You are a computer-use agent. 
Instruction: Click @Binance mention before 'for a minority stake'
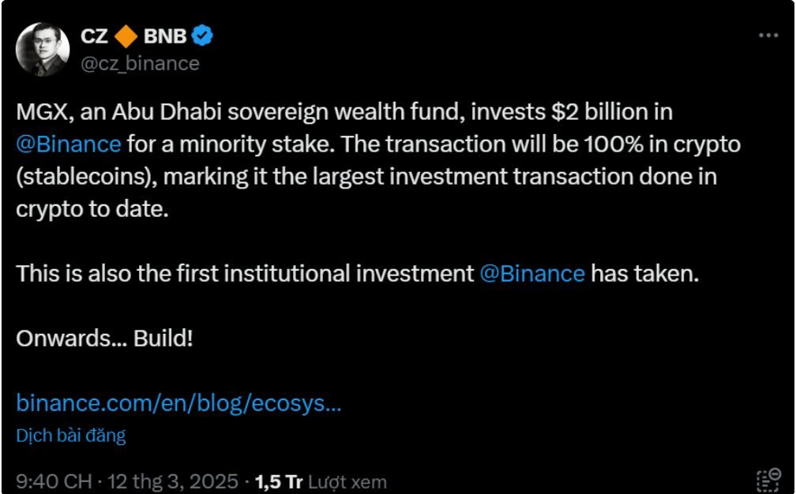point(69,144)
